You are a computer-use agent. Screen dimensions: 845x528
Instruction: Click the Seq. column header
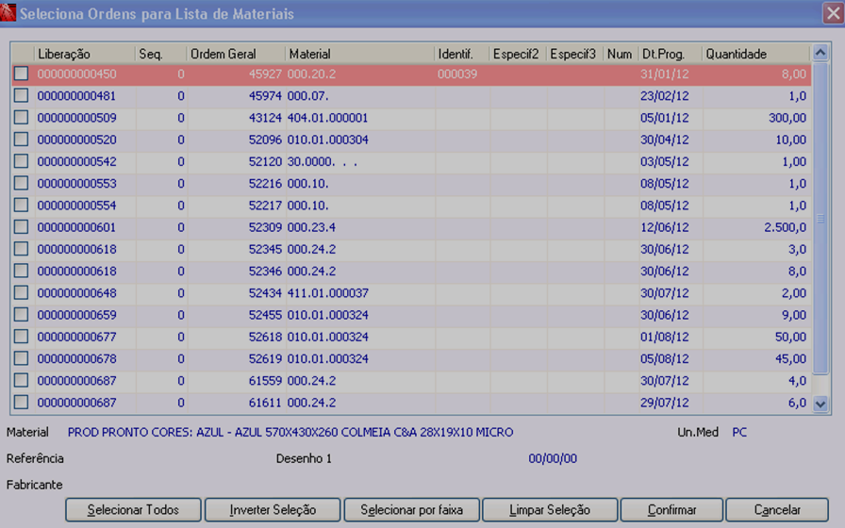(160, 54)
